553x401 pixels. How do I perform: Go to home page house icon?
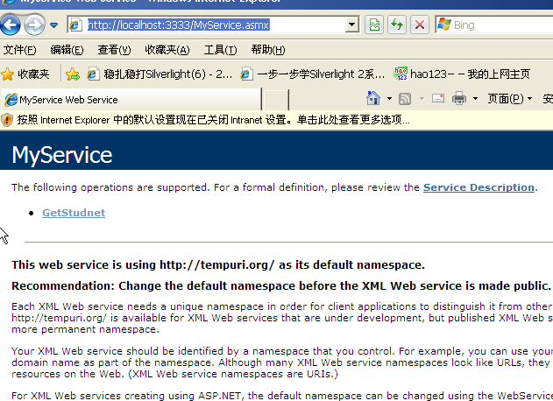(373, 98)
